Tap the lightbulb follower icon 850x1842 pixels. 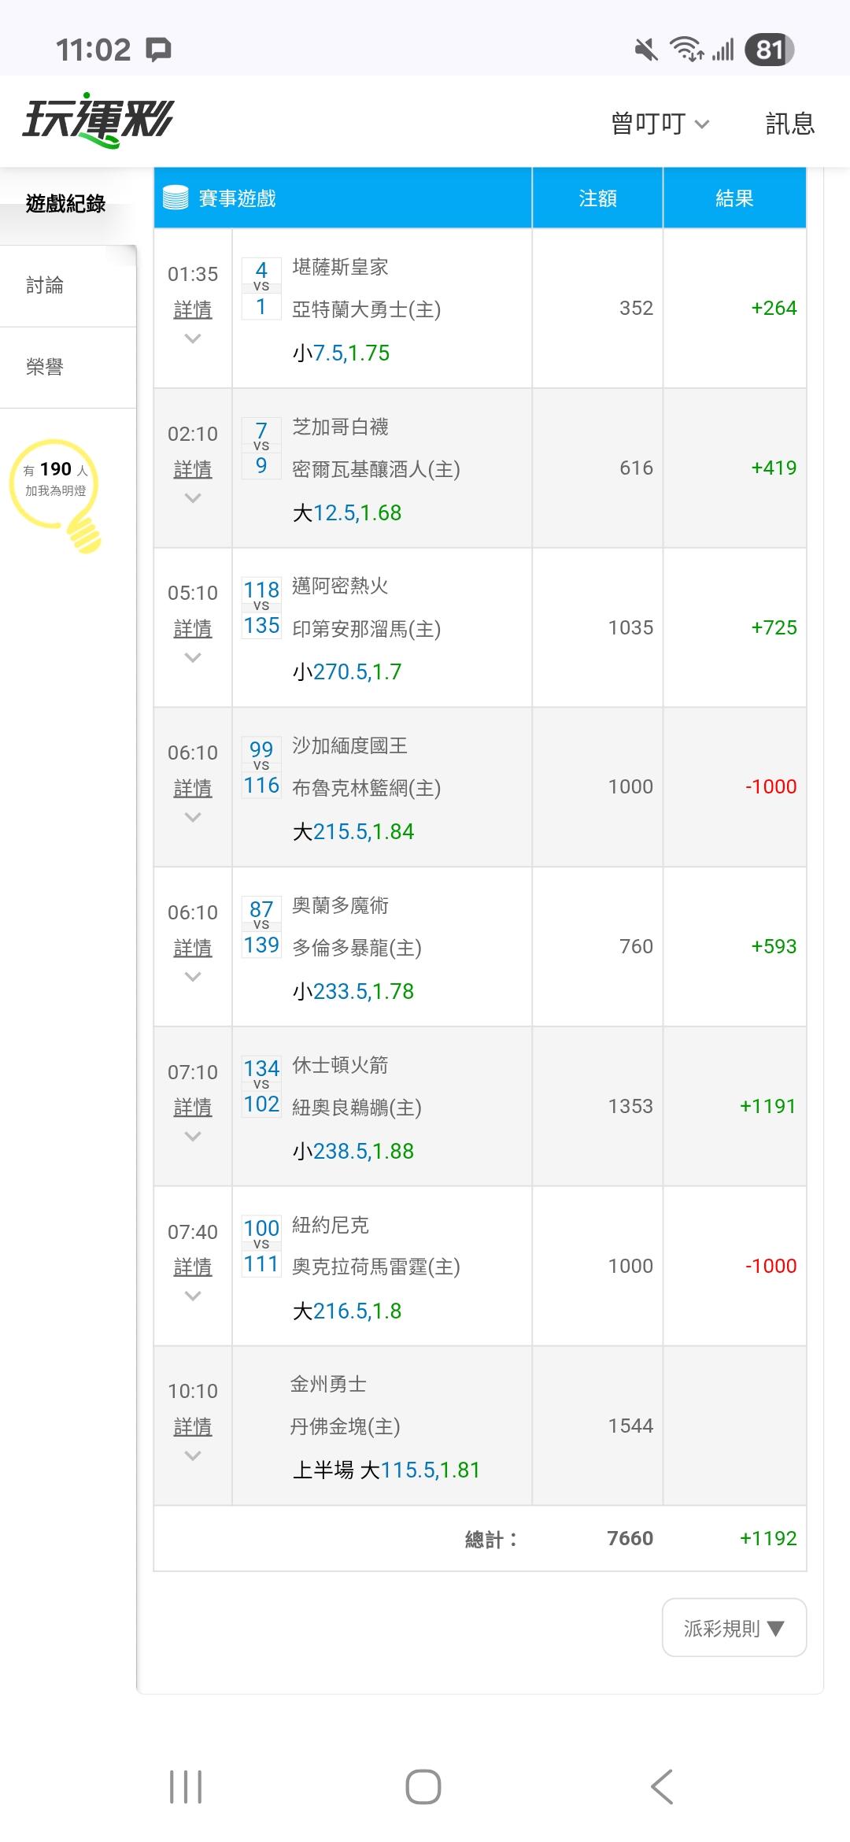pyautogui.click(x=57, y=493)
